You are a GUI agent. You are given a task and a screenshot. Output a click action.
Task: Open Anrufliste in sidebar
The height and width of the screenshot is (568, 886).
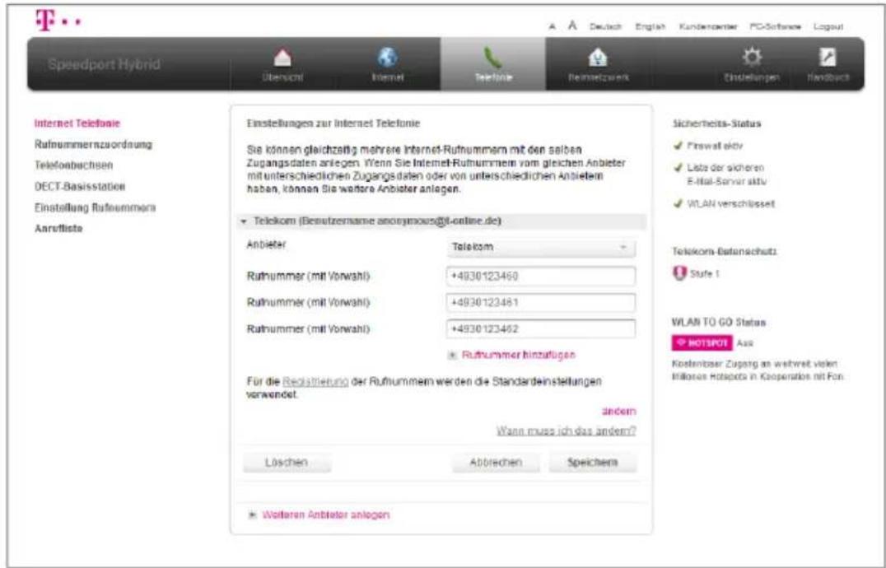pos(58,229)
